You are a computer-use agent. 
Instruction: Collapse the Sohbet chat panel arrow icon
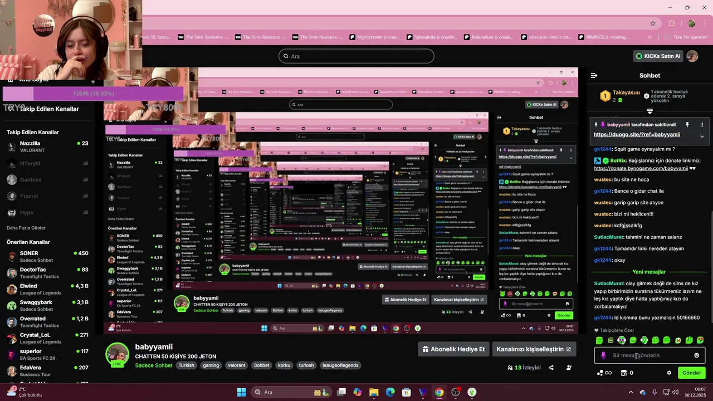[594, 75]
